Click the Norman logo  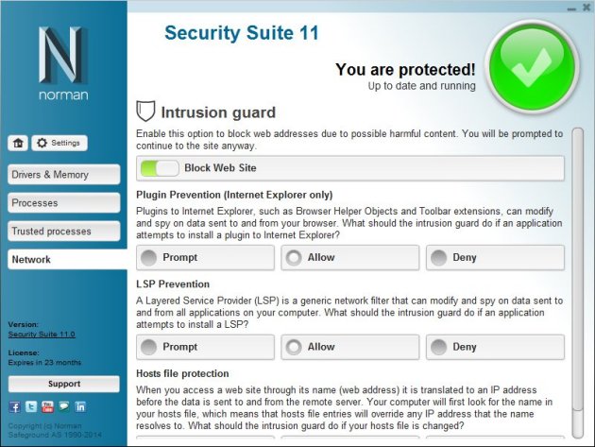click(63, 63)
